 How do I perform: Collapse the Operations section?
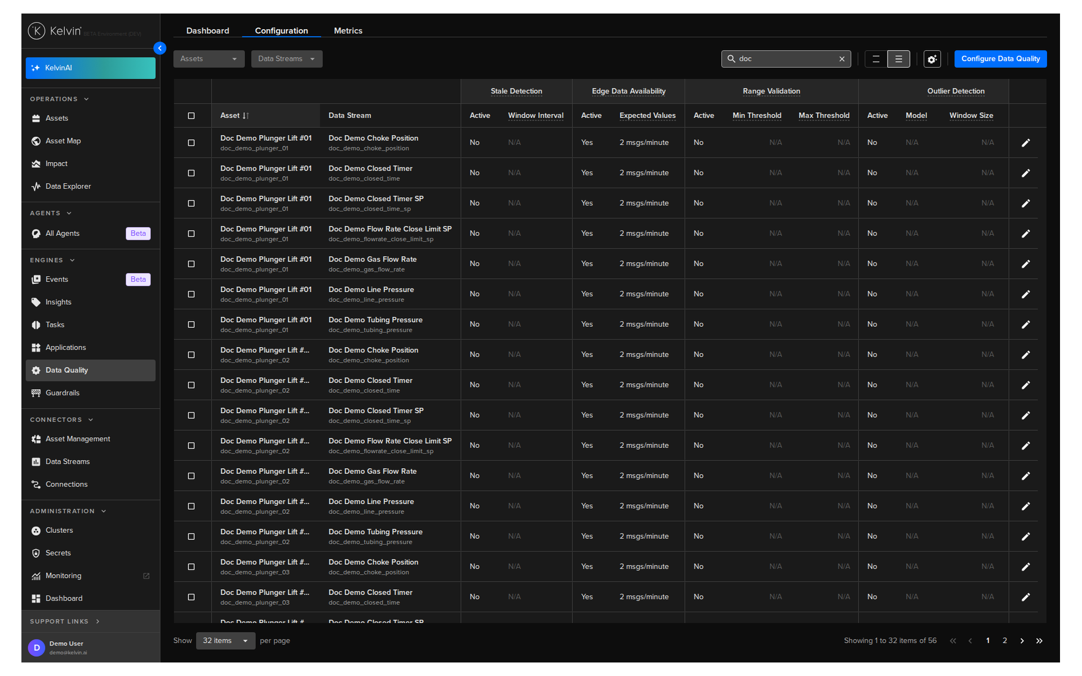click(59, 99)
